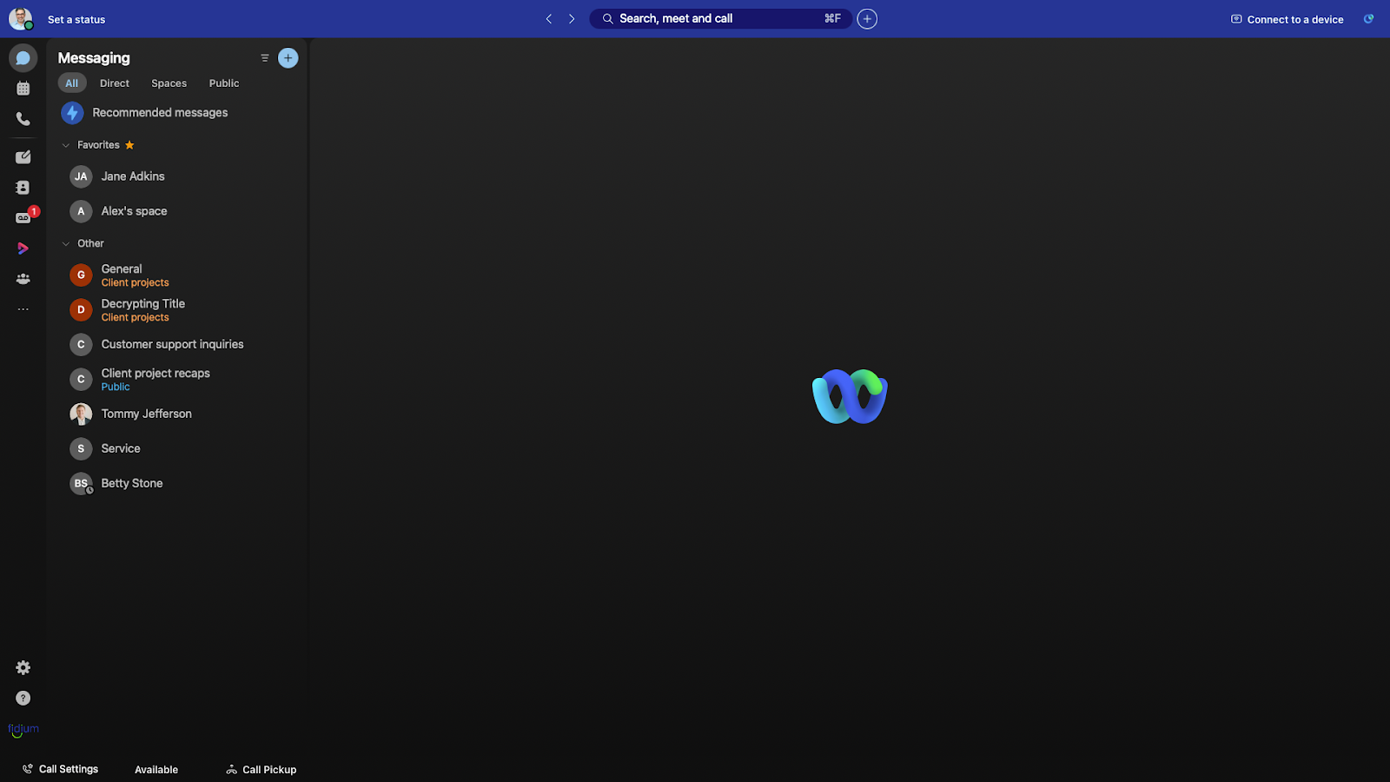
Task: Open Customer support inquiries space
Action: [x=178, y=345]
